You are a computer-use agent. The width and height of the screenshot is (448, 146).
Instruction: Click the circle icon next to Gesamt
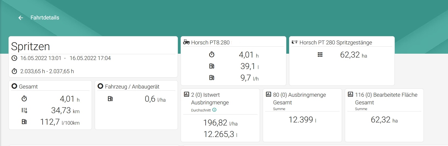point(14,86)
